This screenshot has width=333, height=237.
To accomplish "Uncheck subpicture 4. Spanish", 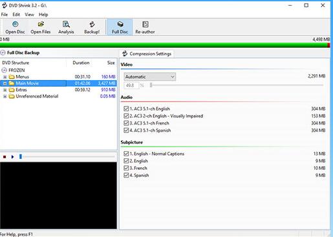I will pos(126,175).
